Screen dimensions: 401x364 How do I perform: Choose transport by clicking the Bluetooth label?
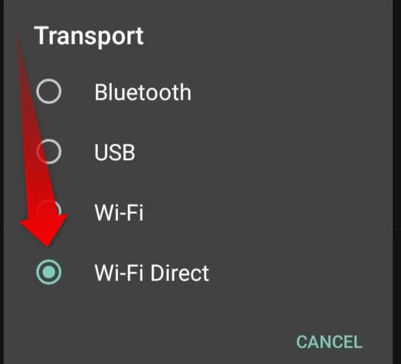pyautogui.click(x=142, y=92)
